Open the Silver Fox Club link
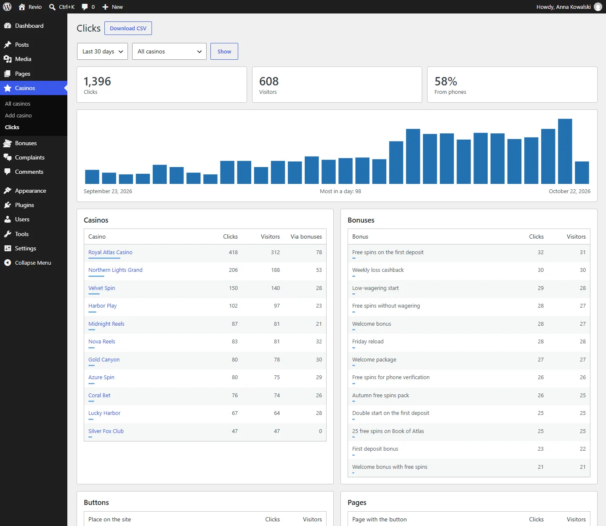 (106, 431)
